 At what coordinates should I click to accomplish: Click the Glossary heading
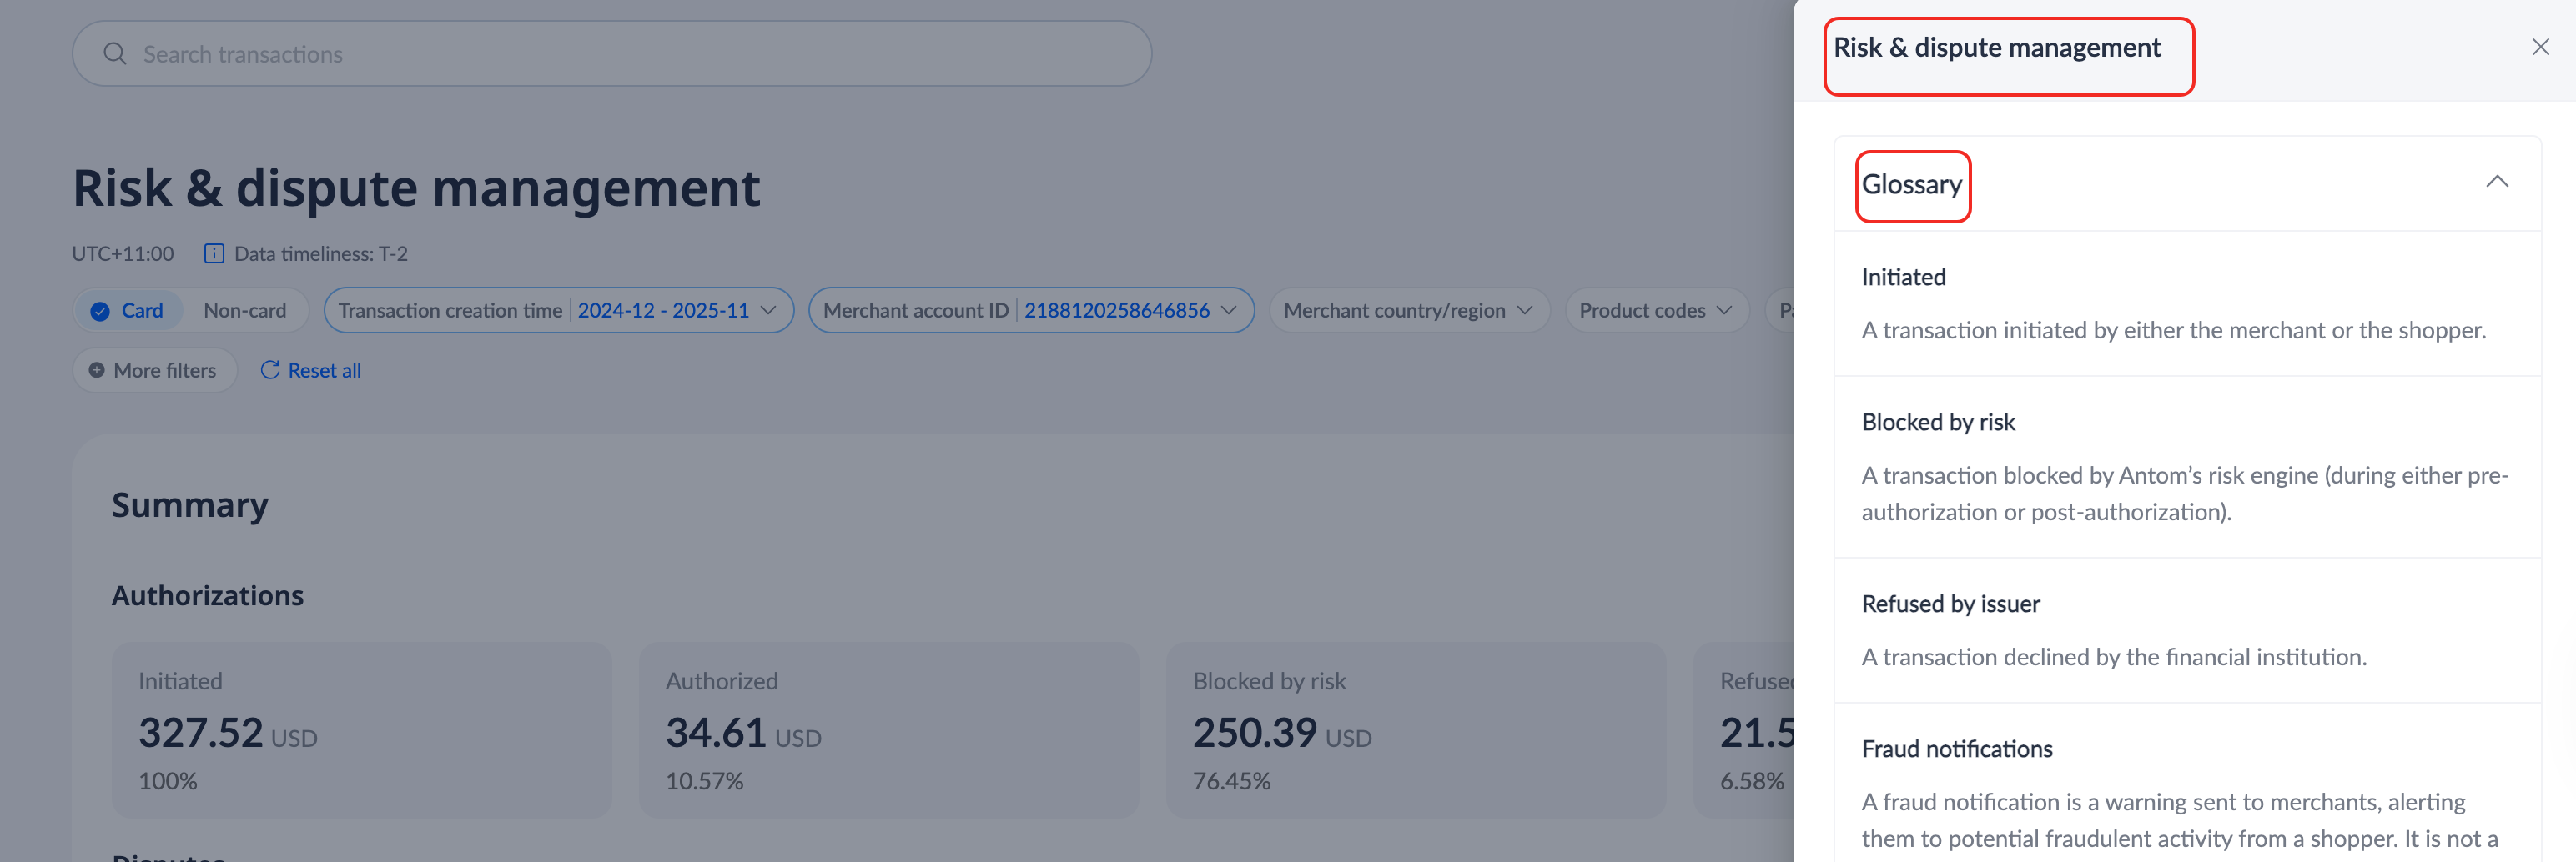click(1911, 185)
